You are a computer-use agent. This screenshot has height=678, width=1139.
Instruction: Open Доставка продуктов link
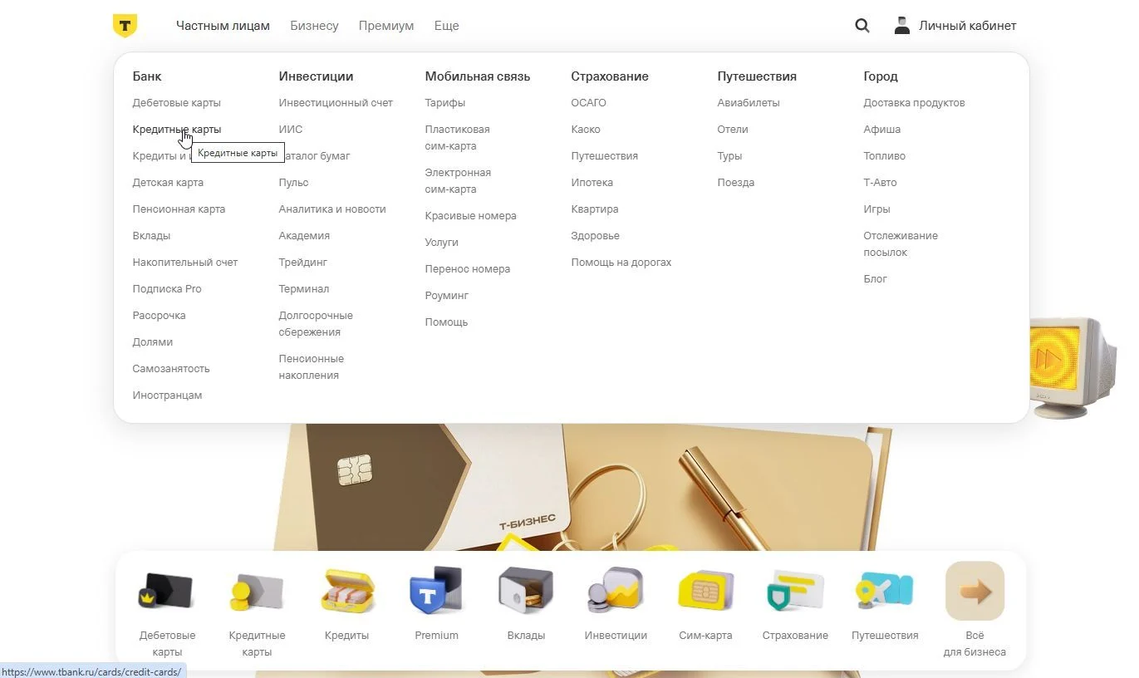pyautogui.click(x=914, y=103)
